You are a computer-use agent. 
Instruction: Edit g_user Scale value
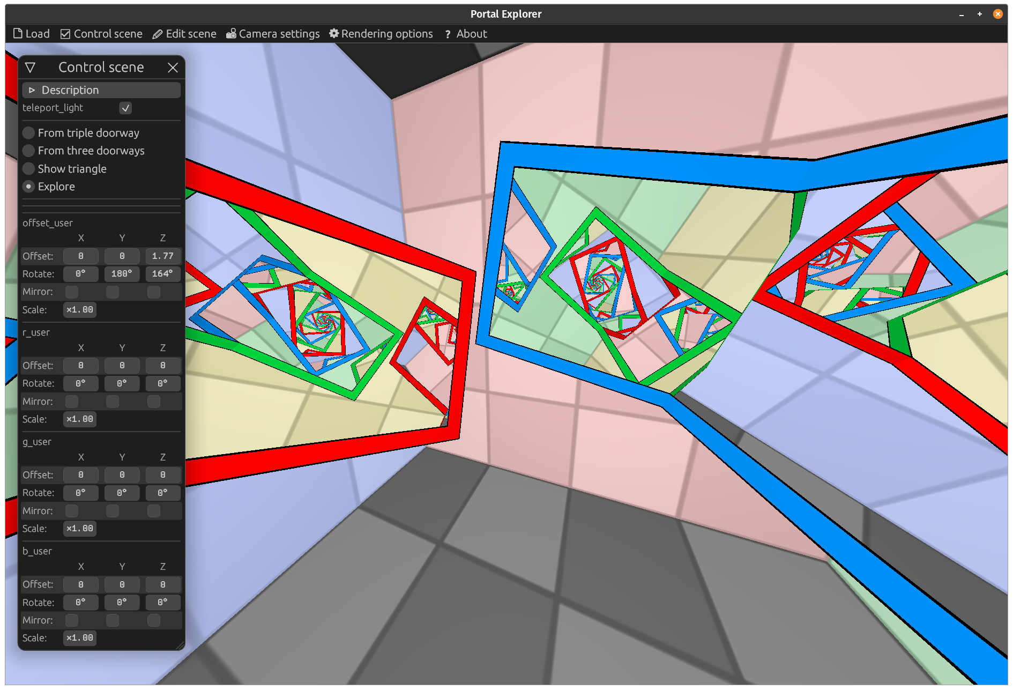click(x=80, y=529)
